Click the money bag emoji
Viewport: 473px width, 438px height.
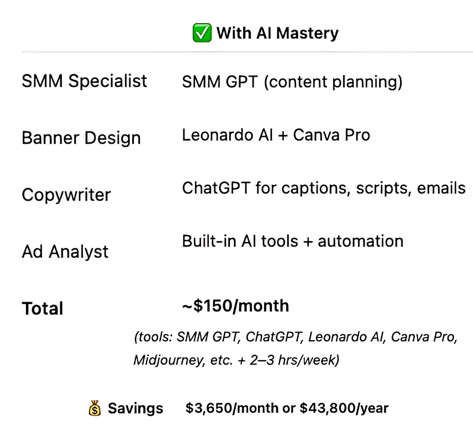coord(95,409)
